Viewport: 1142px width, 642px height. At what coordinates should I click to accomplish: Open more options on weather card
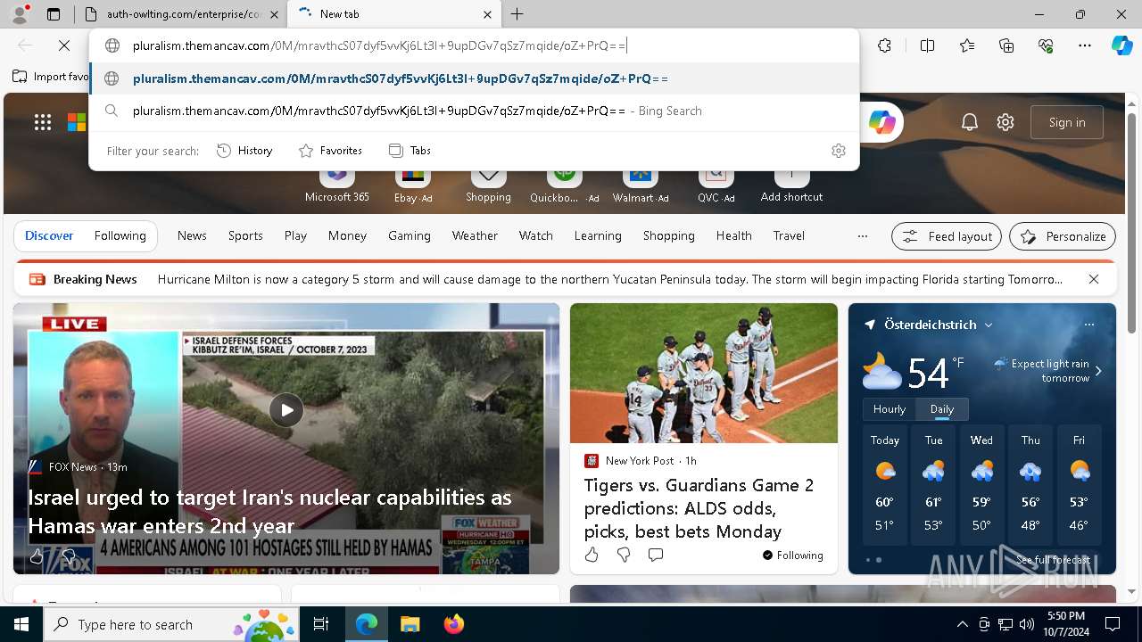(x=1088, y=325)
